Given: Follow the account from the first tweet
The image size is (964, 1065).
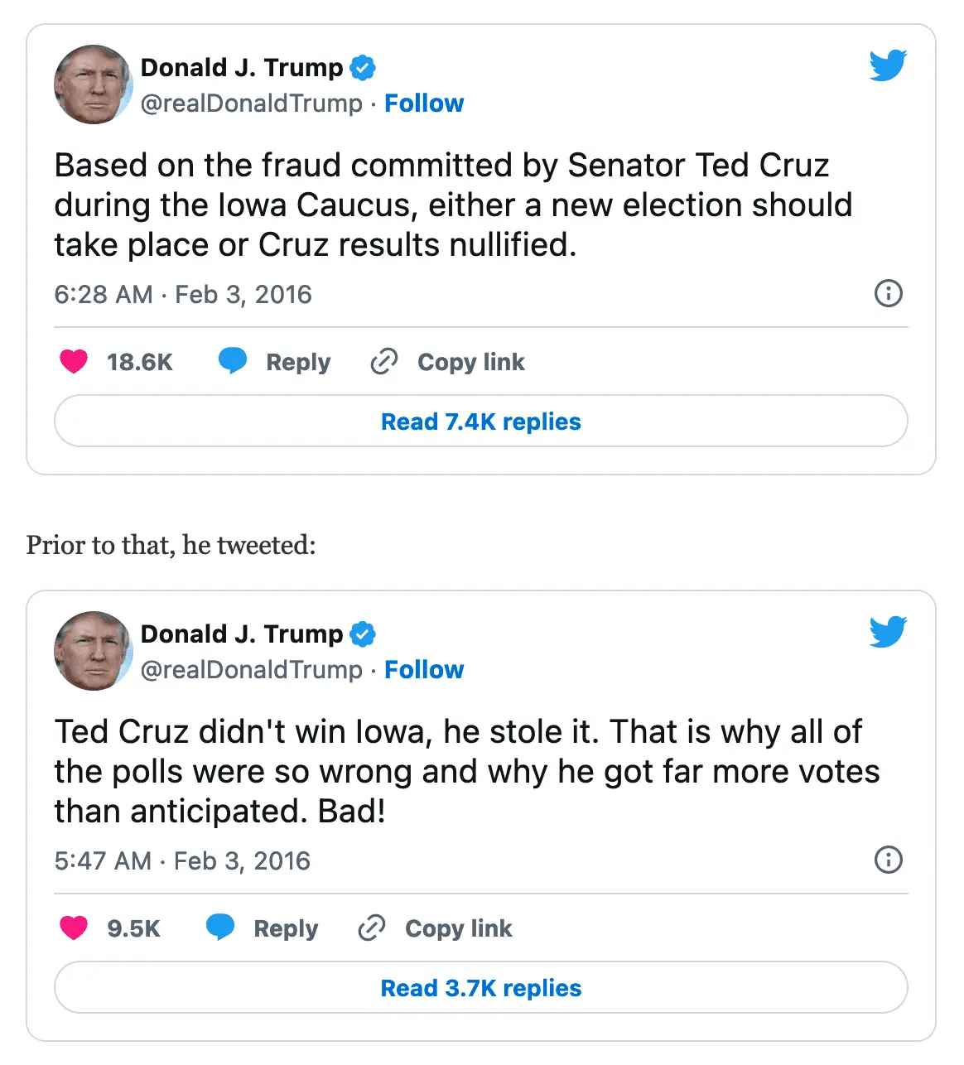Looking at the screenshot, I should [x=424, y=104].
